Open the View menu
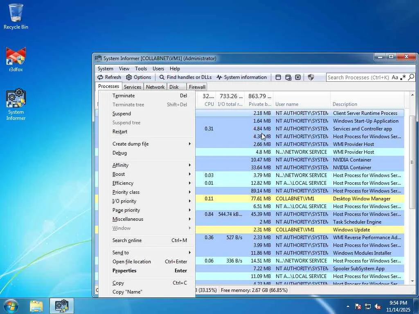Viewport: 419px width, 314px height. [124, 69]
